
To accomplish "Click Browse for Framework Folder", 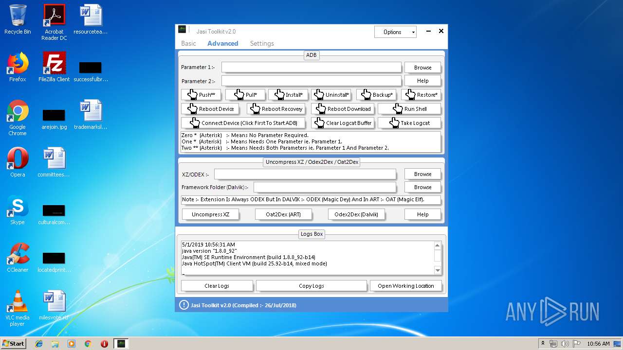I will pyautogui.click(x=422, y=187).
